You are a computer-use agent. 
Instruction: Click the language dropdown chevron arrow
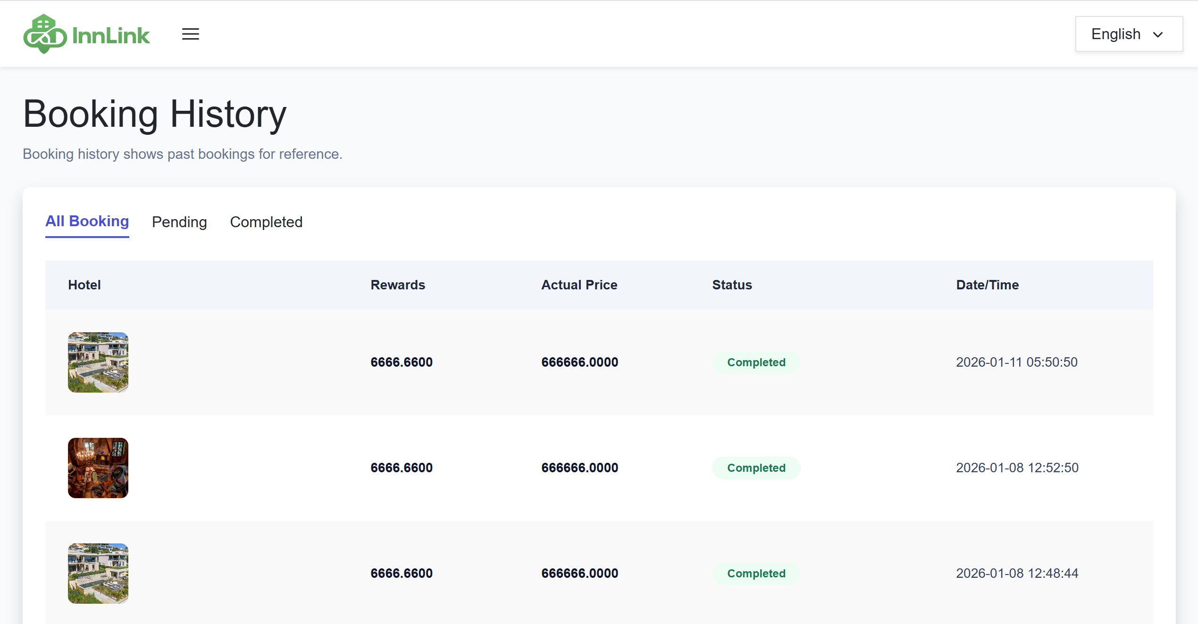(1158, 34)
